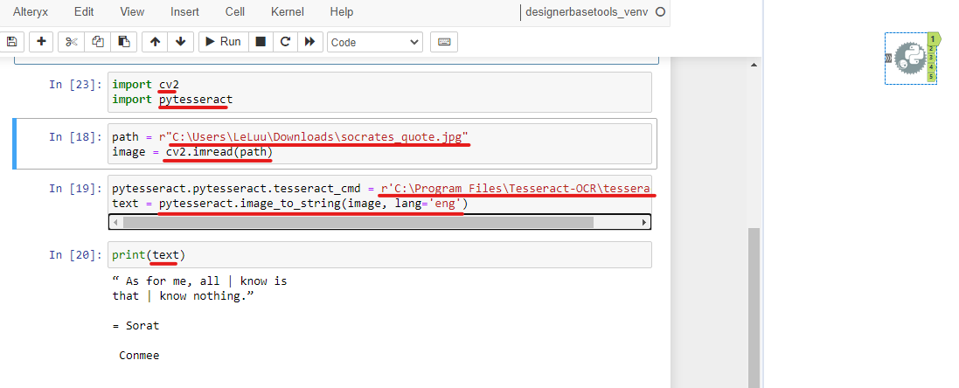The image size is (959, 388).
Task: Open the View menu
Action: coord(132,11)
